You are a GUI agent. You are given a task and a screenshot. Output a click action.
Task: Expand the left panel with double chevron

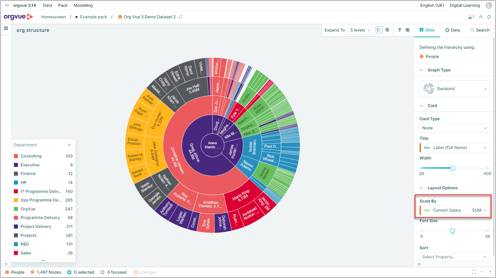[x=6, y=264]
